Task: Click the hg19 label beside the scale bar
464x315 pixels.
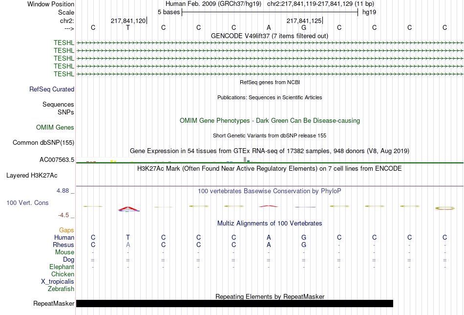Action: tap(369, 12)
